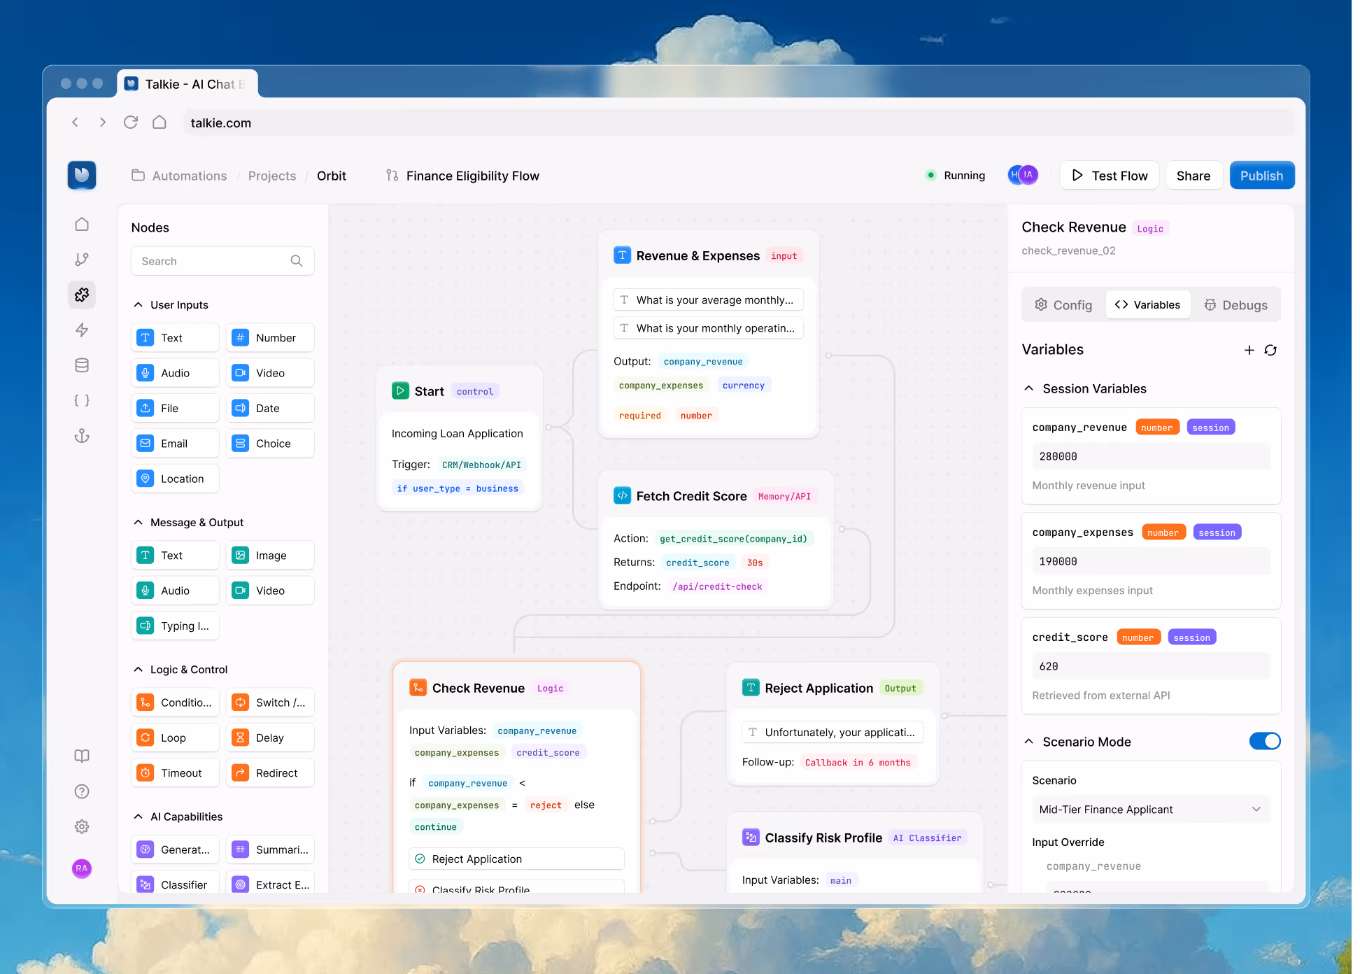
Task: Select the Fetch Credit Score node title
Action: tap(692, 496)
